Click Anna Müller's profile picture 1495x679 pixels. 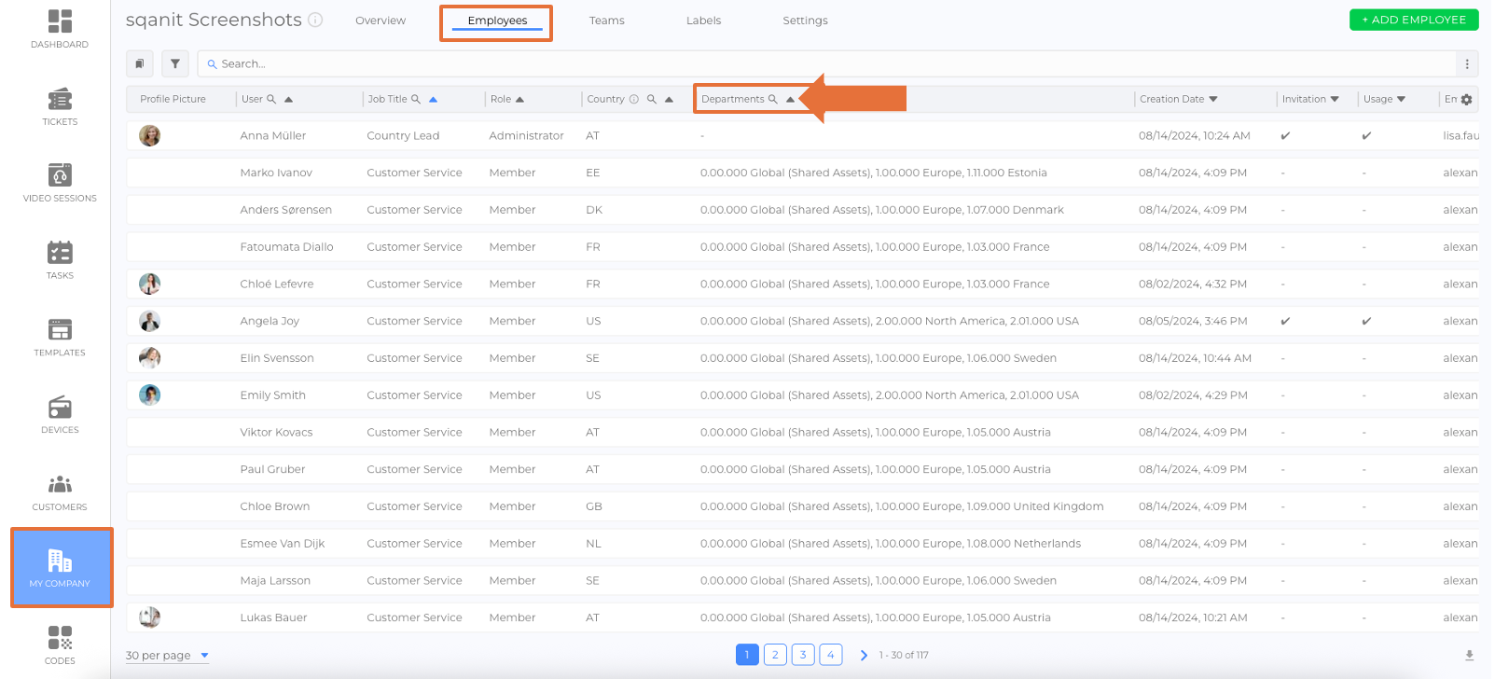coord(149,135)
